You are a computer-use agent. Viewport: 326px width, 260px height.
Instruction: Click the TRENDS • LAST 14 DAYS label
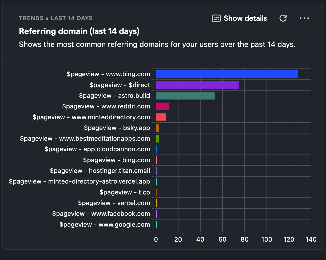point(56,18)
